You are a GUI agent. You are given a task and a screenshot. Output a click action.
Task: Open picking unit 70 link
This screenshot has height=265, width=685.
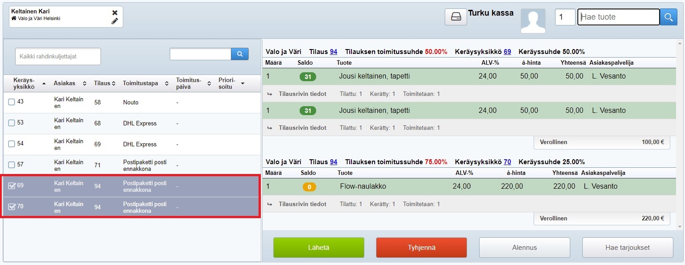click(507, 162)
